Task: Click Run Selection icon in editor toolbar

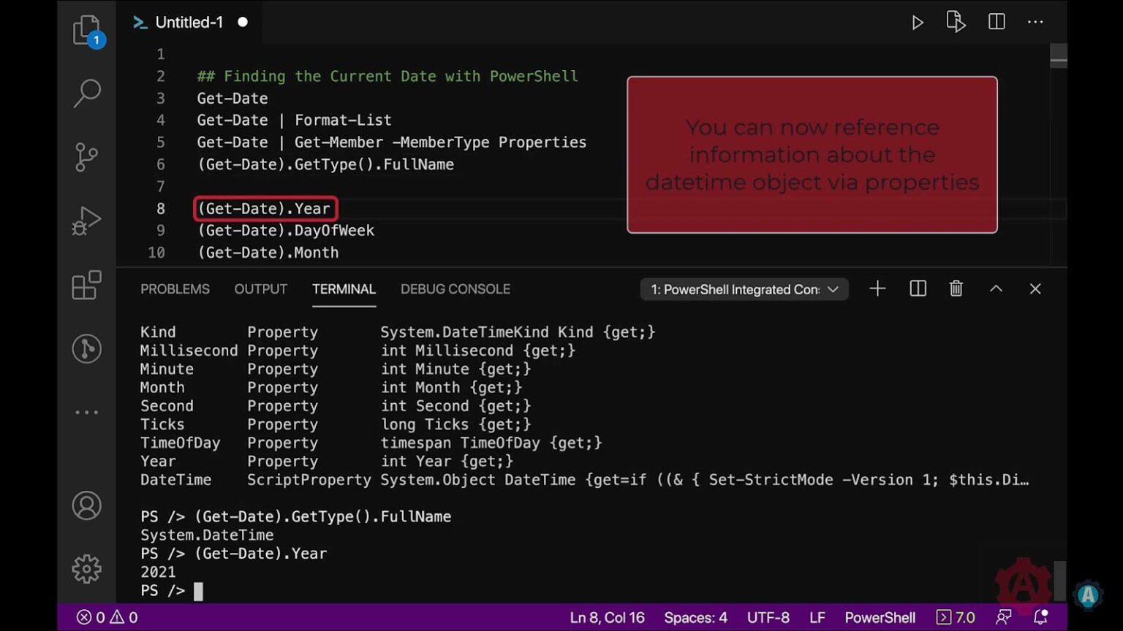Action: click(x=956, y=22)
